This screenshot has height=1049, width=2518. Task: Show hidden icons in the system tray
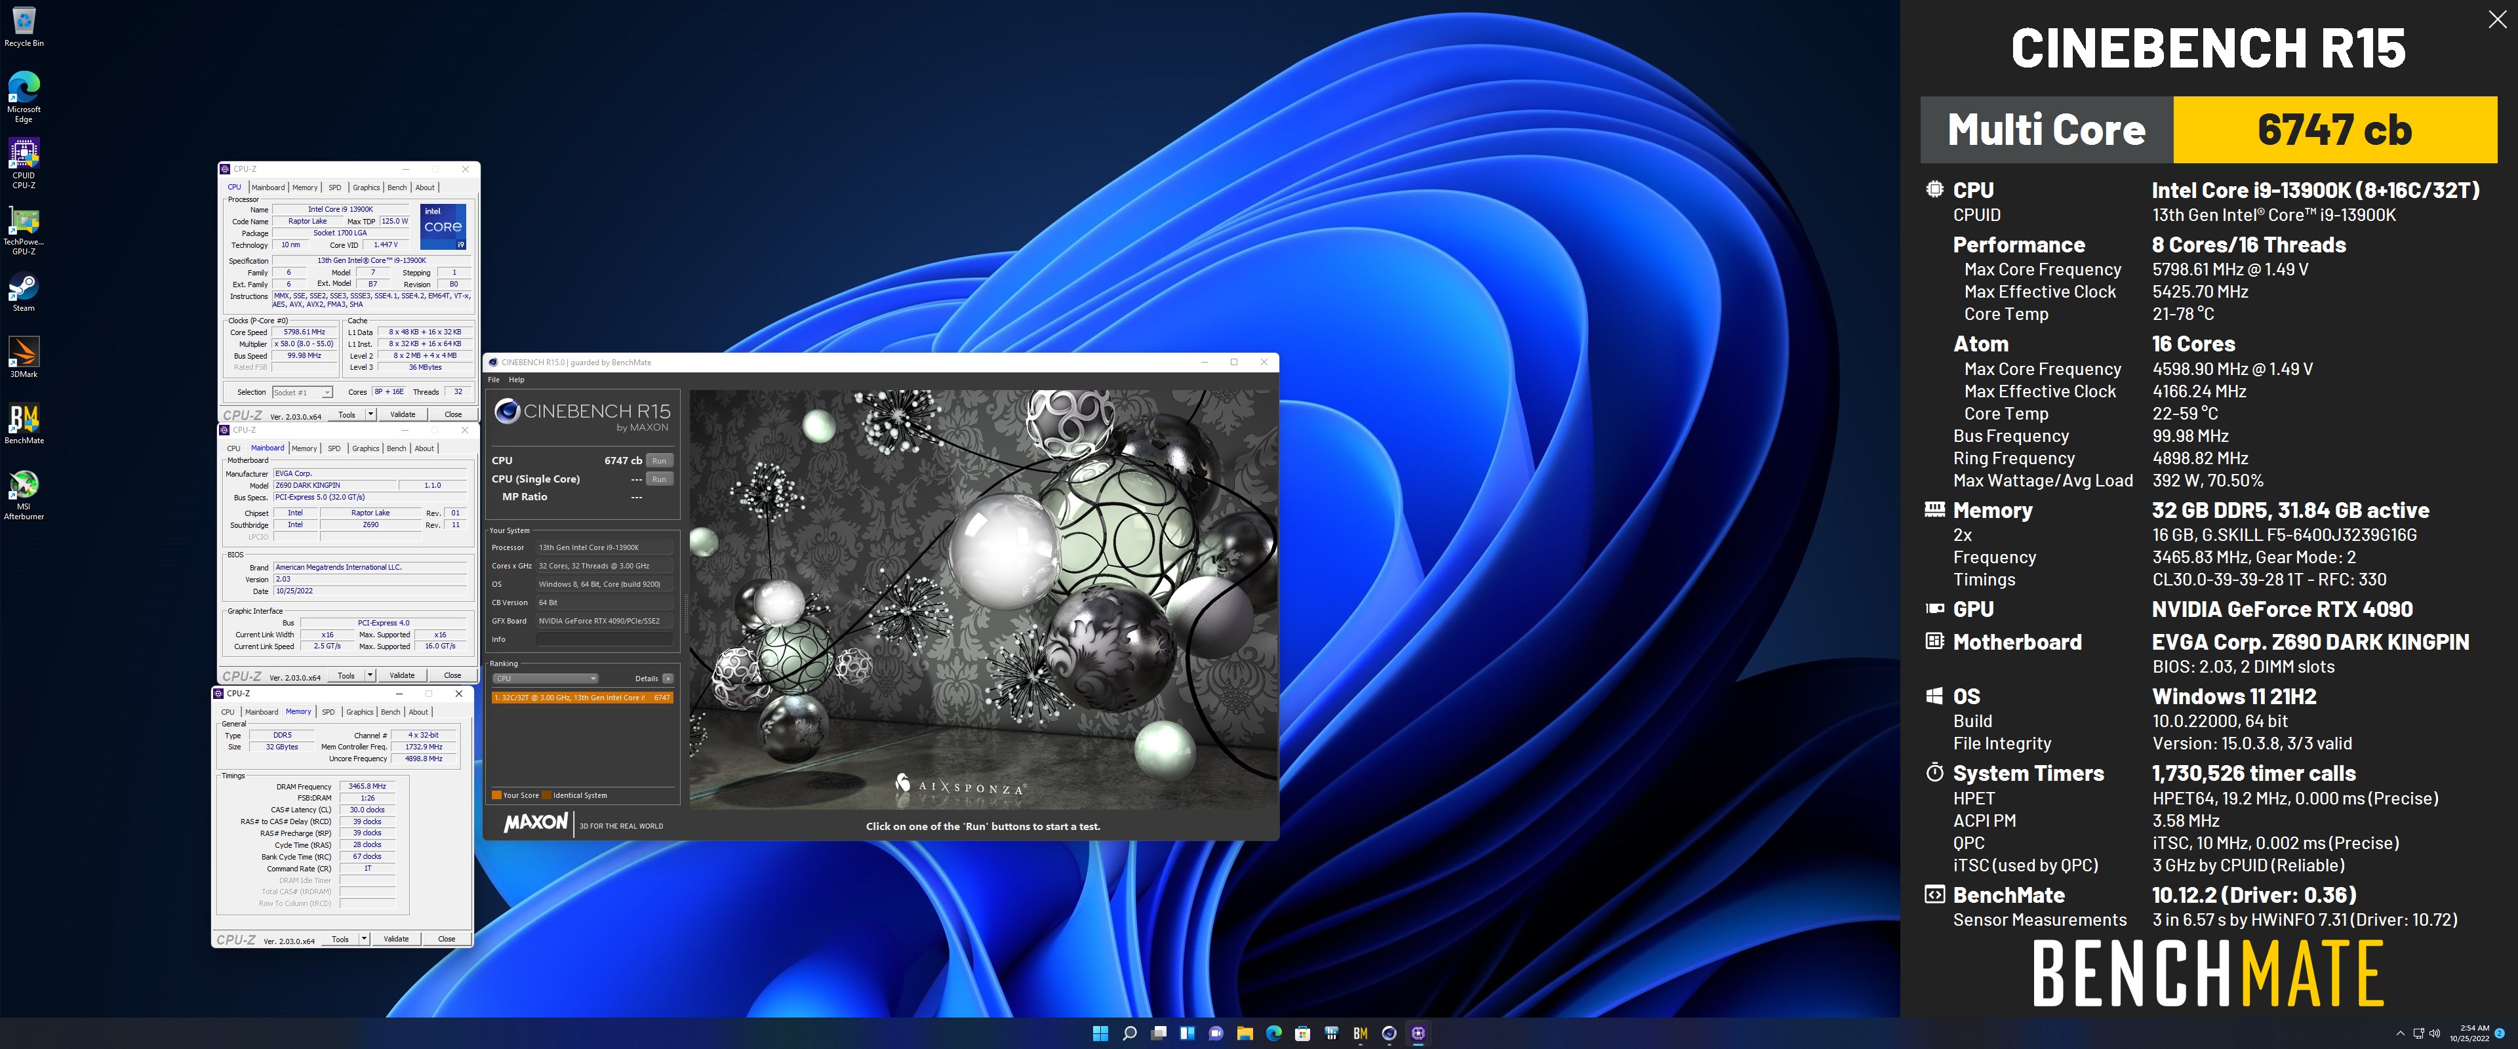click(2401, 1033)
